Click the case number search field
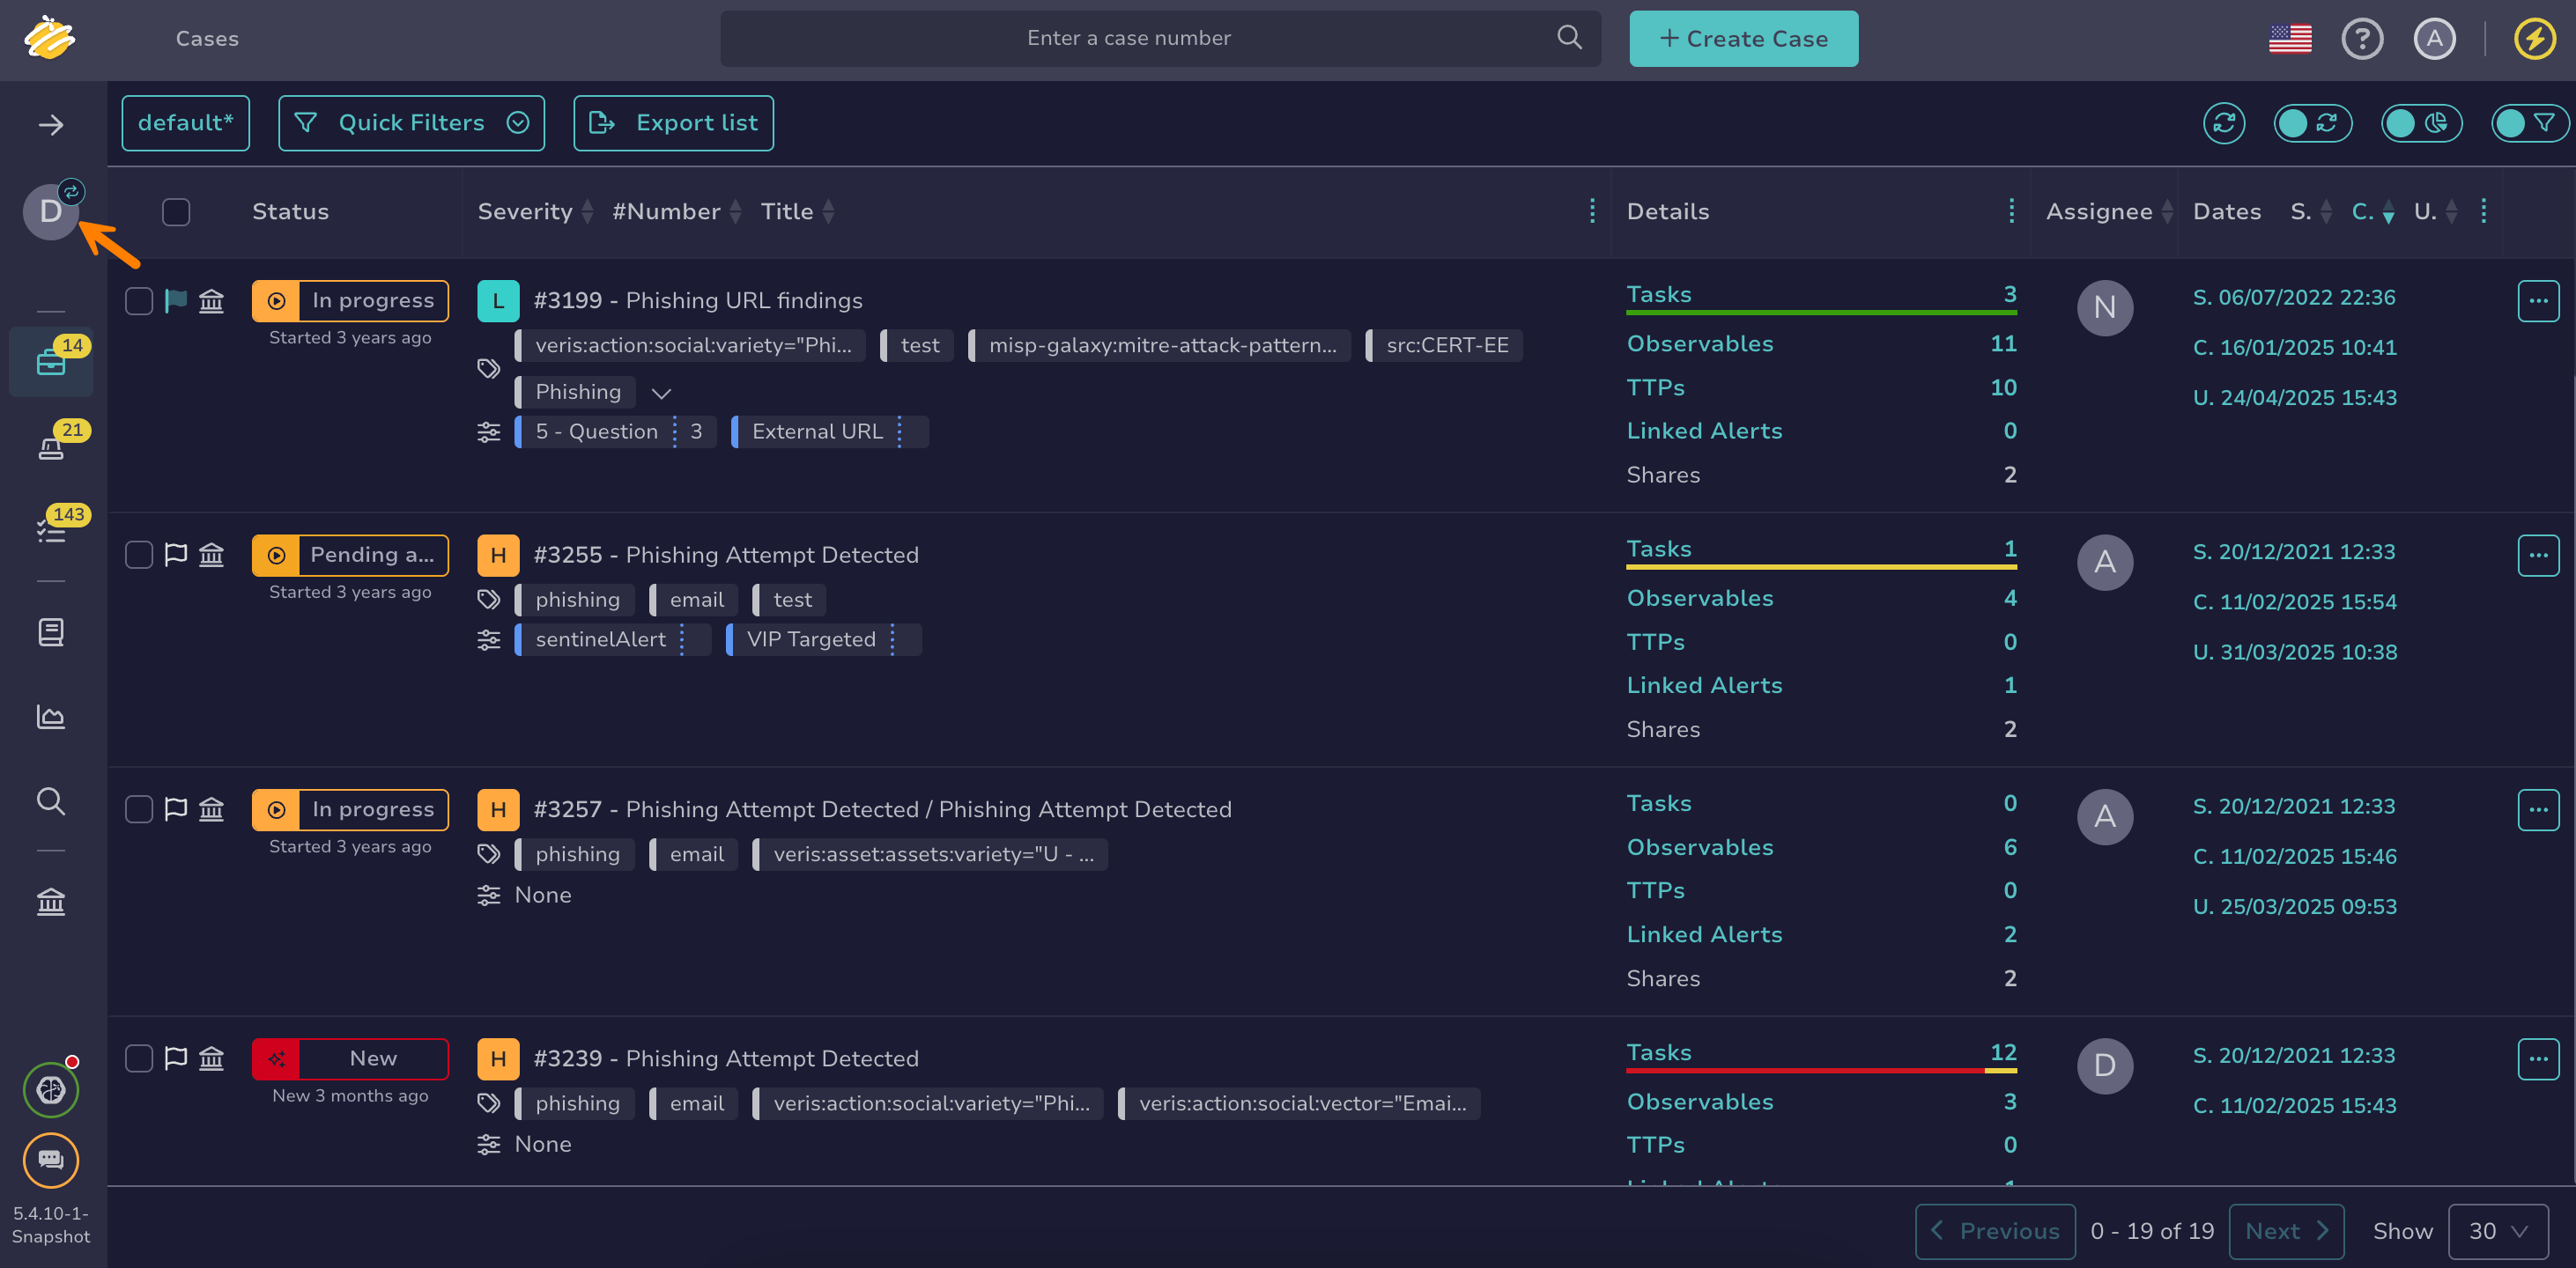The width and height of the screenshot is (2576, 1268). [1128, 39]
